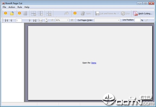
Task: Open Batch Cutting dialog
Action: [143, 13]
